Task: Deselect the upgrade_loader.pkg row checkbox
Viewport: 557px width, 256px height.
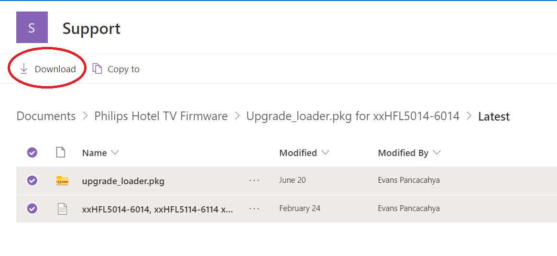Action: [32, 180]
